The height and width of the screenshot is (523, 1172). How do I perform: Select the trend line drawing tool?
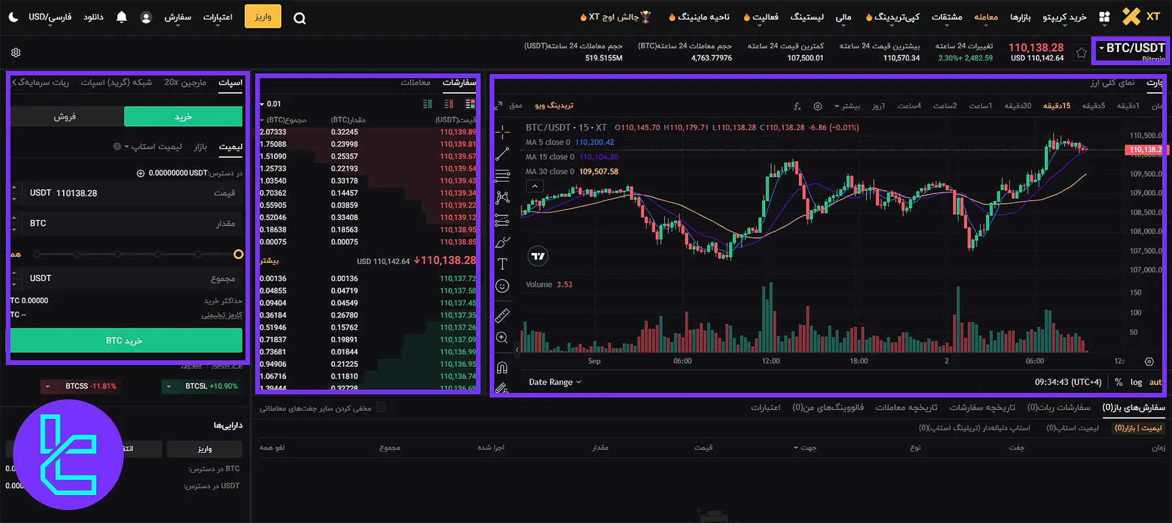(502, 154)
